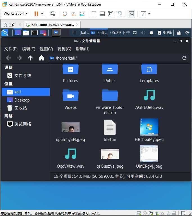Select the Kali-Linux-2020.1-vmwar... tab

[x=52, y=25]
